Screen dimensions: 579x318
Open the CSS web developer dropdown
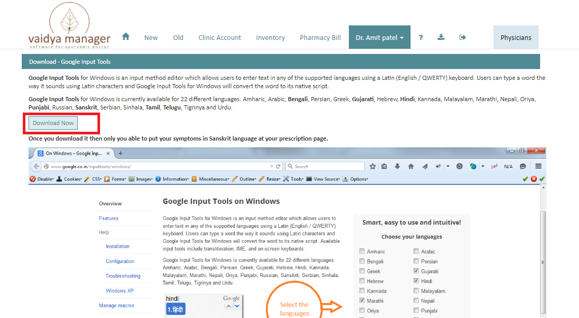(93, 179)
